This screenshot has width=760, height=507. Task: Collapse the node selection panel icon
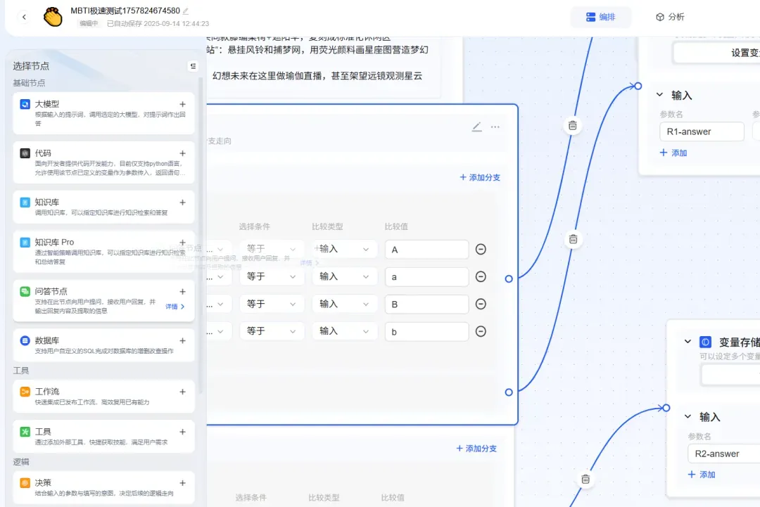click(x=193, y=66)
